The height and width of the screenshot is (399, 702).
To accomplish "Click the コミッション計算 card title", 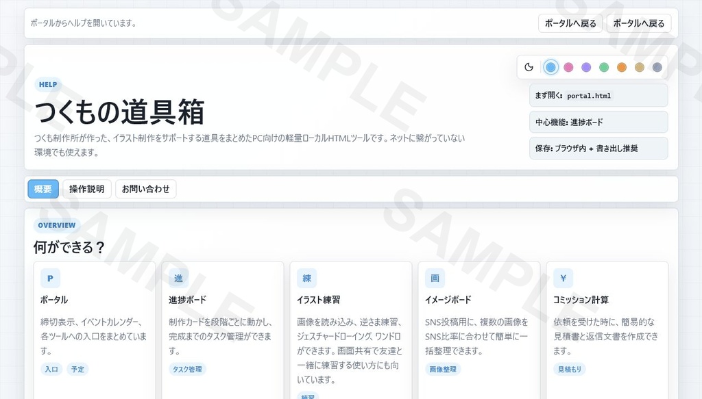I will [581, 300].
